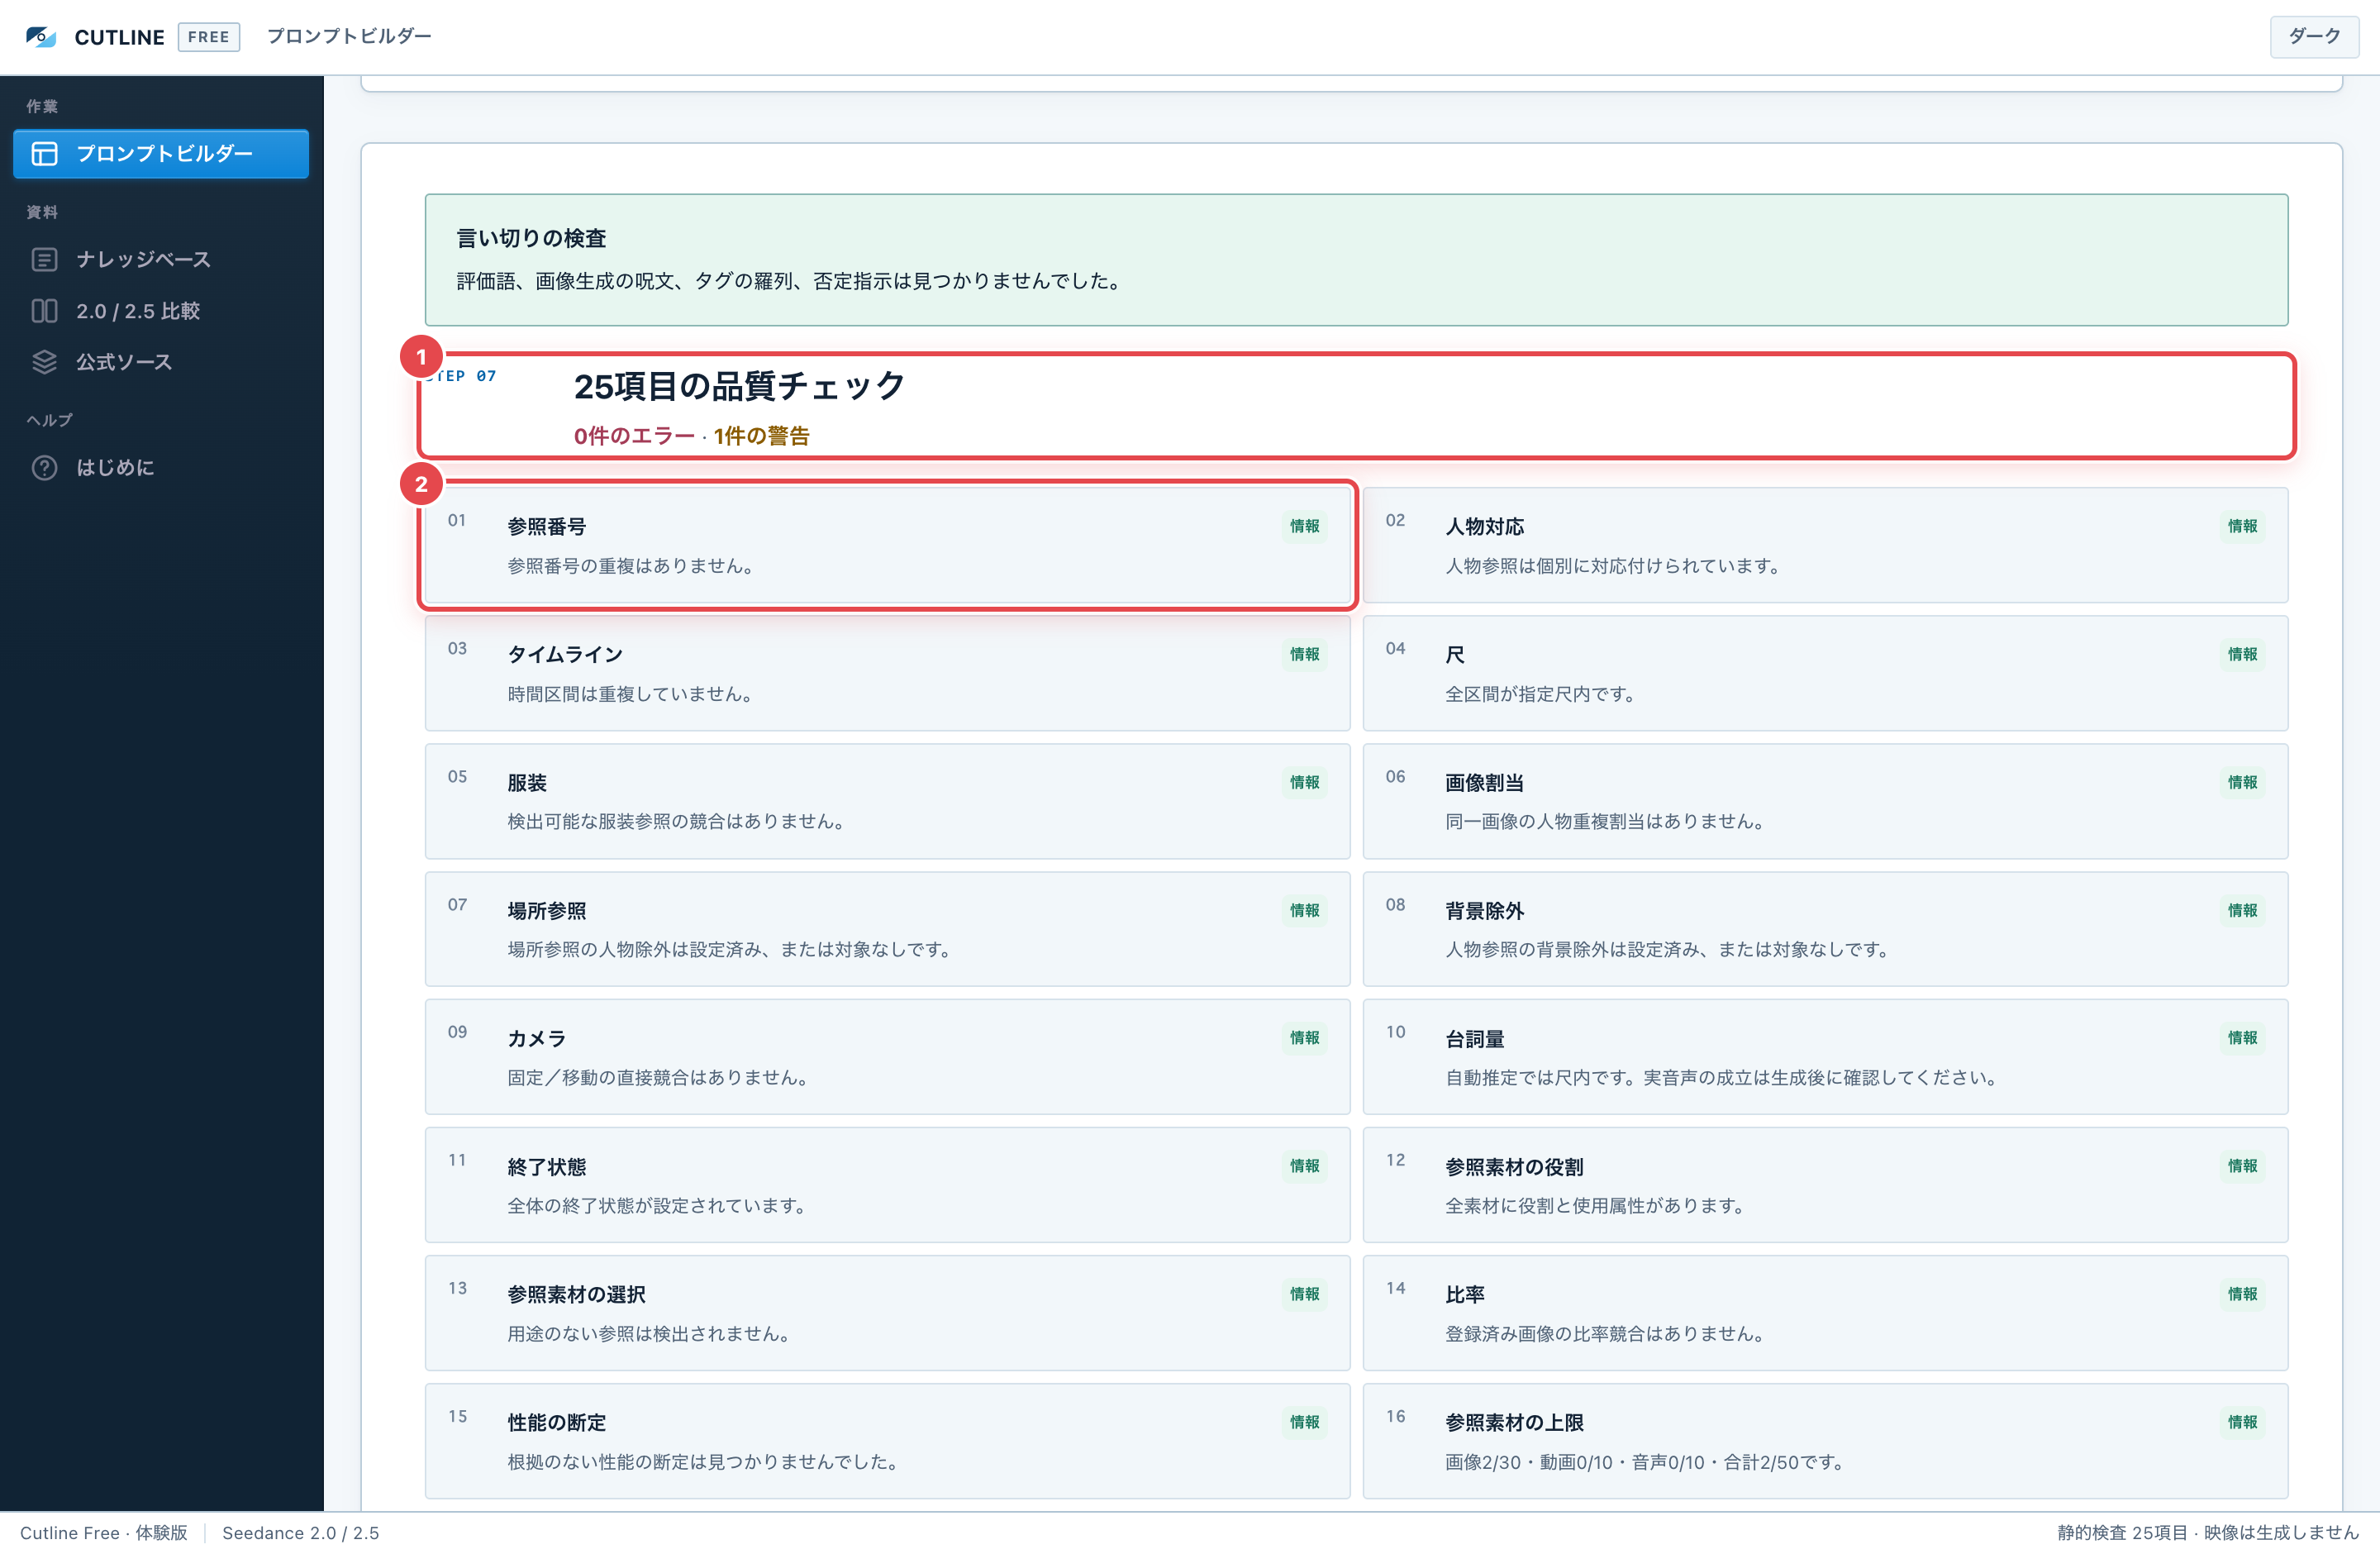Click the FREE plan badge
Image resolution: width=2380 pixels, height=1554 pixels.
[x=208, y=37]
